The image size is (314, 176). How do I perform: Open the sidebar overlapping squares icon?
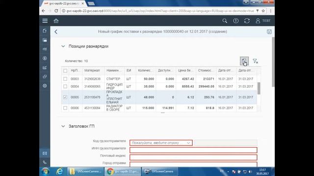click(x=45, y=77)
